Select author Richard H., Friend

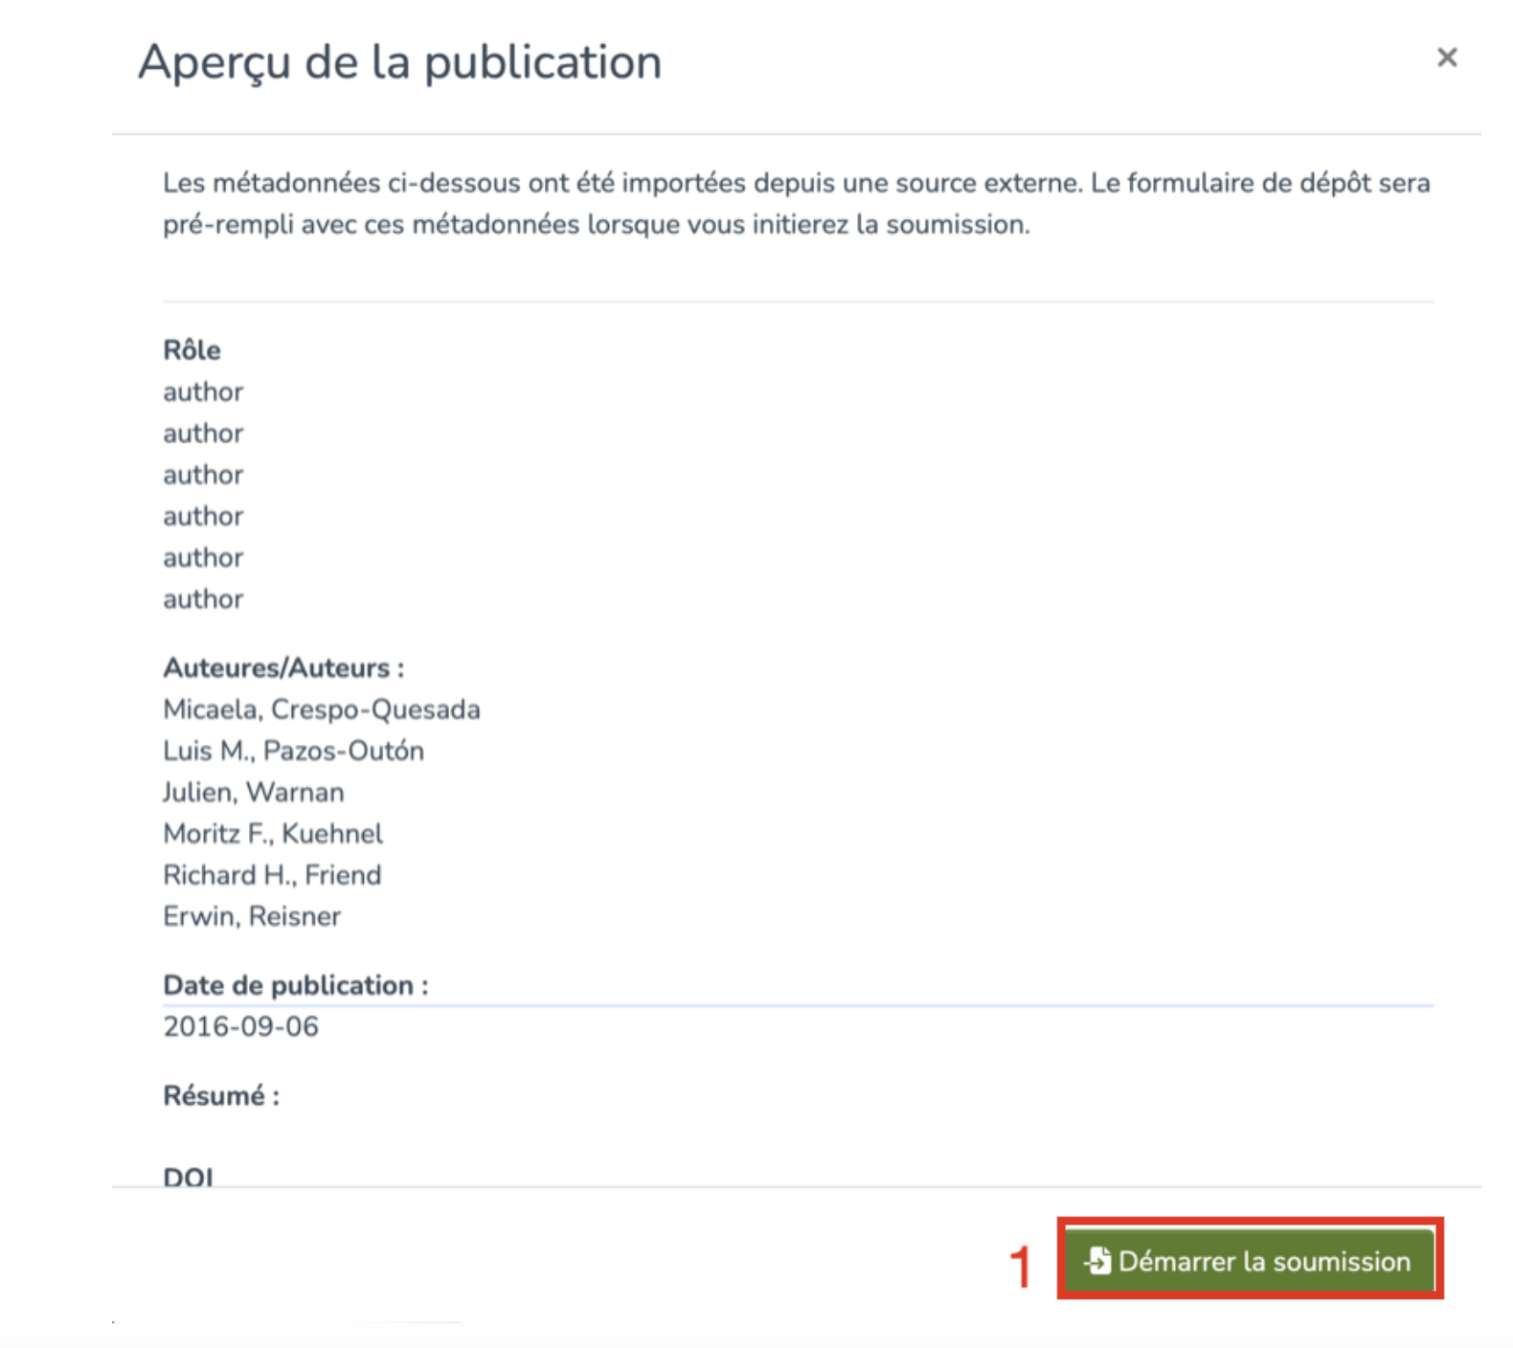pos(272,875)
